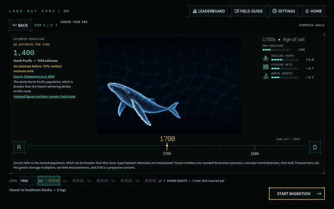The height and width of the screenshot is (209, 334).
Task: Open the Leaderboard page
Action: 208,11
